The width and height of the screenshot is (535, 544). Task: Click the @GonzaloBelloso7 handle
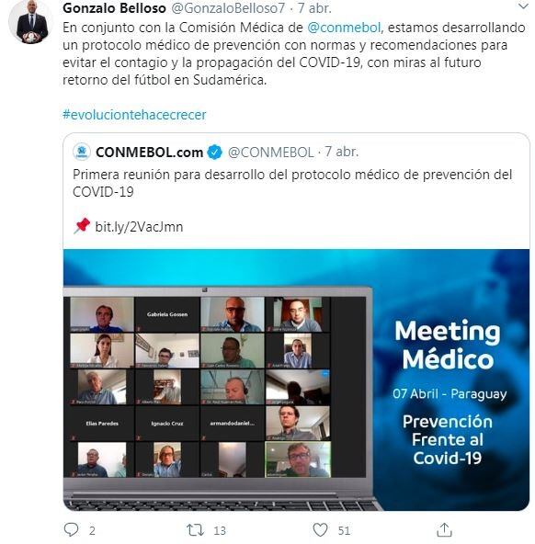[228, 8]
